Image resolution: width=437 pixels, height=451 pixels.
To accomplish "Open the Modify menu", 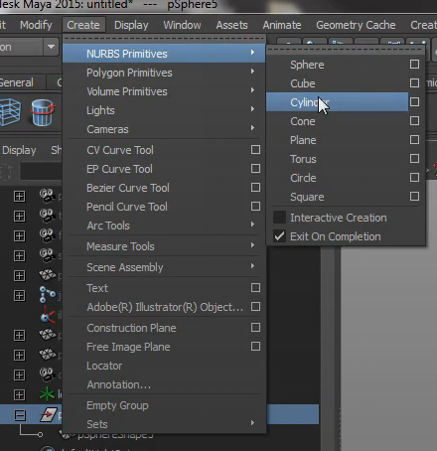I will coord(36,25).
